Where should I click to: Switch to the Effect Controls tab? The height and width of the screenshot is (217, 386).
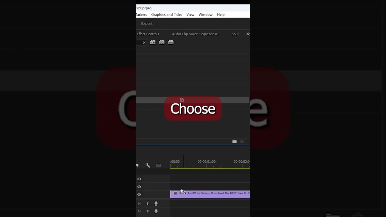pyautogui.click(x=148, y=34)
